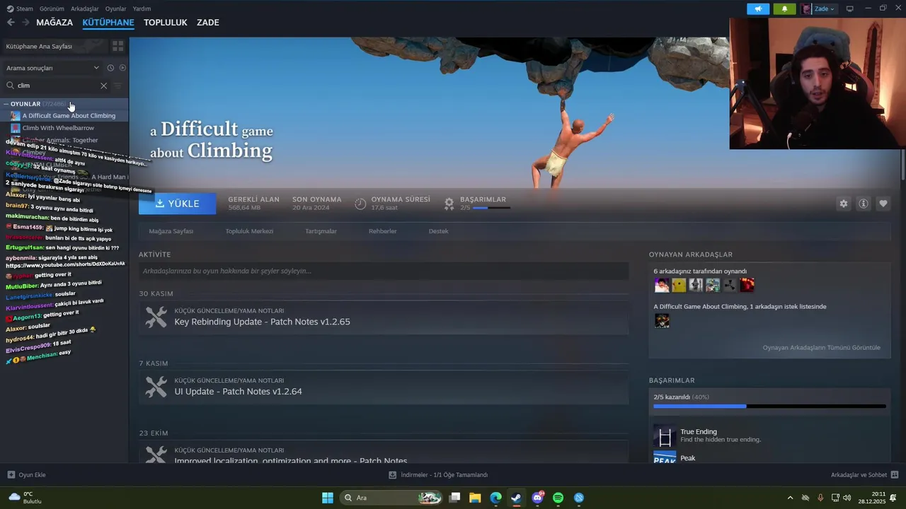Go to the TOPLULUK tab
This screenshot has width=906, height=509.
[x=165, y=23]
